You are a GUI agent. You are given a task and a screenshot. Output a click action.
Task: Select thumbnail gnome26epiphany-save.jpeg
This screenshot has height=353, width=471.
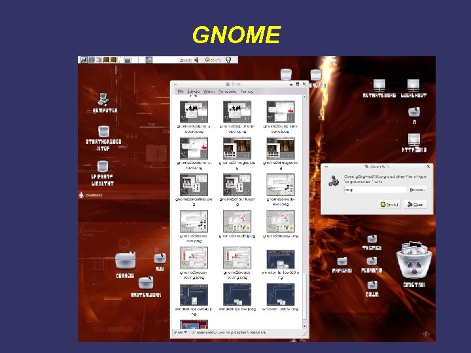(280, 111)
